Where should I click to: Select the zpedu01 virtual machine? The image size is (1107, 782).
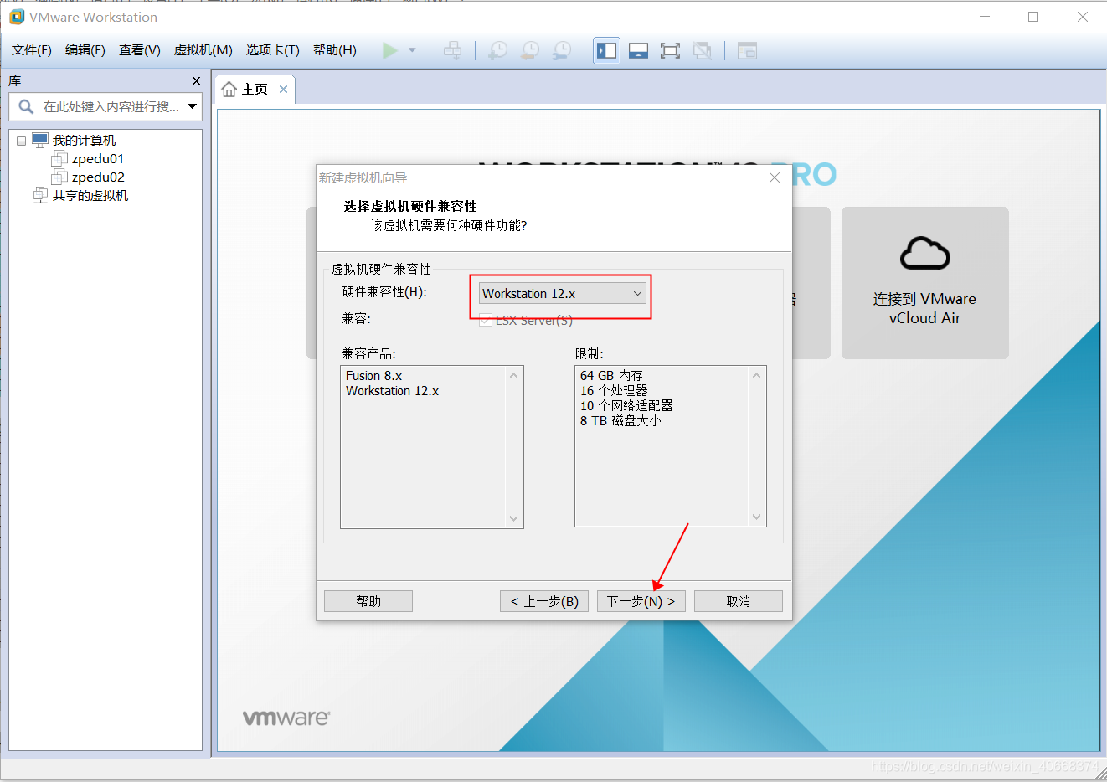point(98,159)
